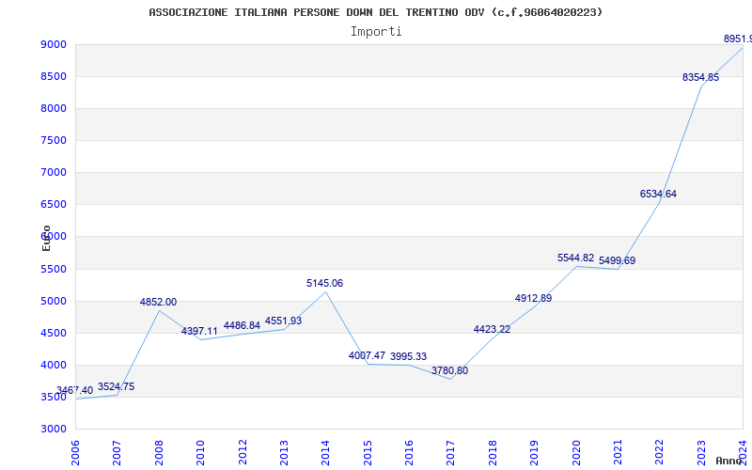Click the 4912.89 value label
752x470 pixels.
pos(533,298)
